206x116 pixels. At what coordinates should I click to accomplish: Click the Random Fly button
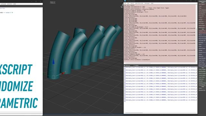point(202,90)
